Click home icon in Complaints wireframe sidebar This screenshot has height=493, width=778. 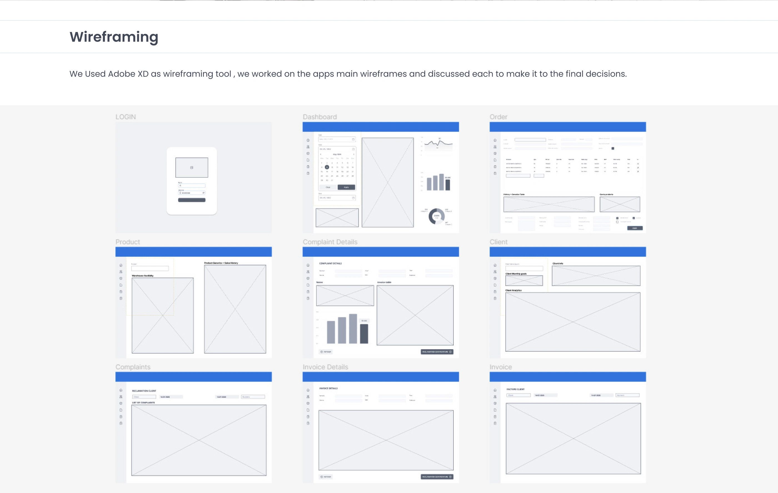pyautogui.click(x=121, y=390)
